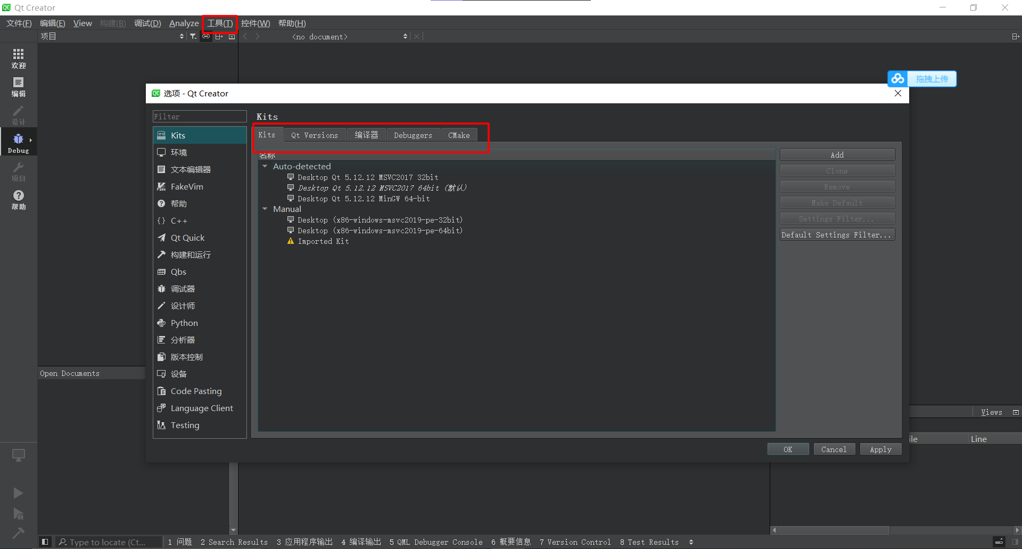Screen dimensions: 1022x549
Task: Open the 工具(T) menu
Action: coord(220,23)
